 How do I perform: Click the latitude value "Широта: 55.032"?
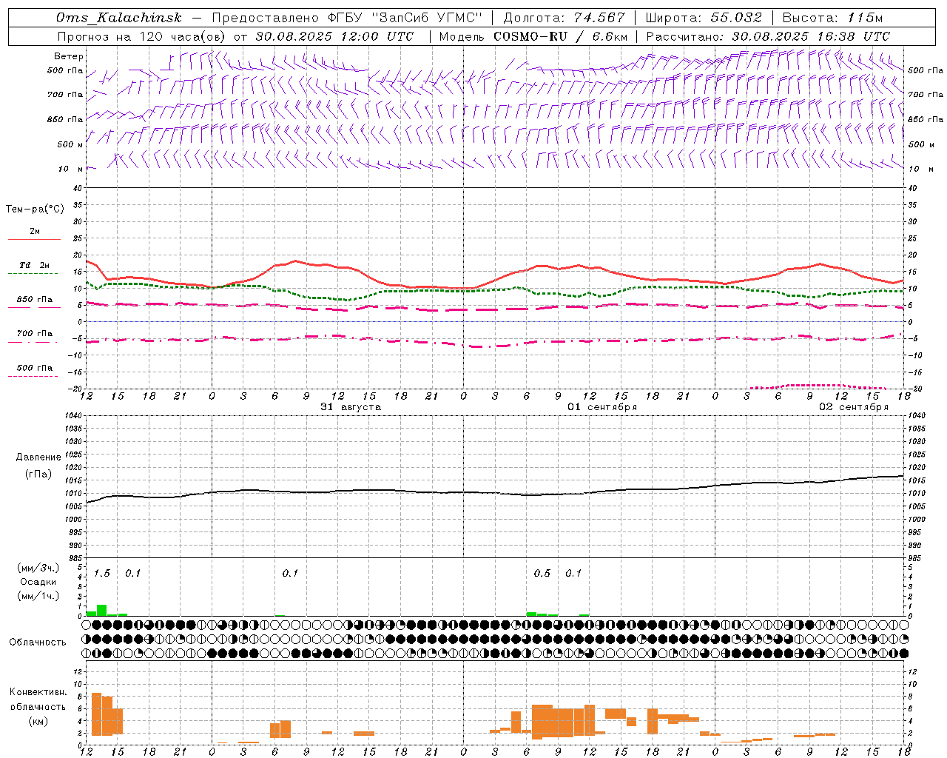[x=704, y=18]
